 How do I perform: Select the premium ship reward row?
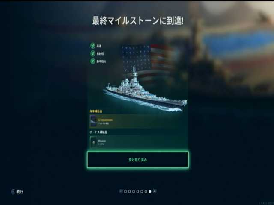139,121
